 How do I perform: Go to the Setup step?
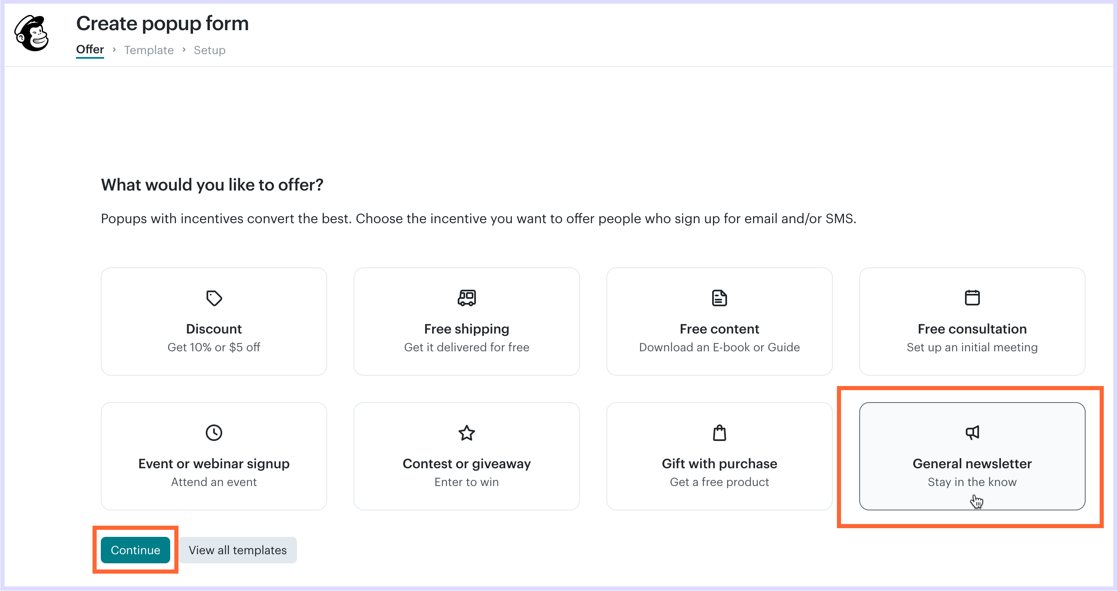(x=209, y=50)
